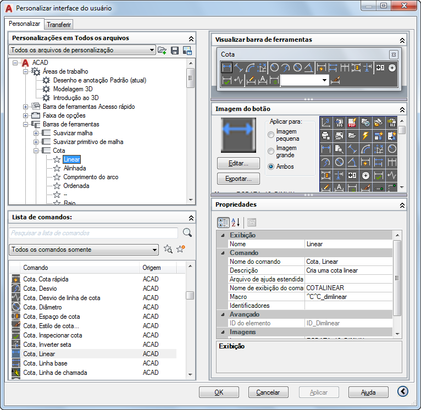Click the search command list input field
Screen dimensions: 421x410
93,233
